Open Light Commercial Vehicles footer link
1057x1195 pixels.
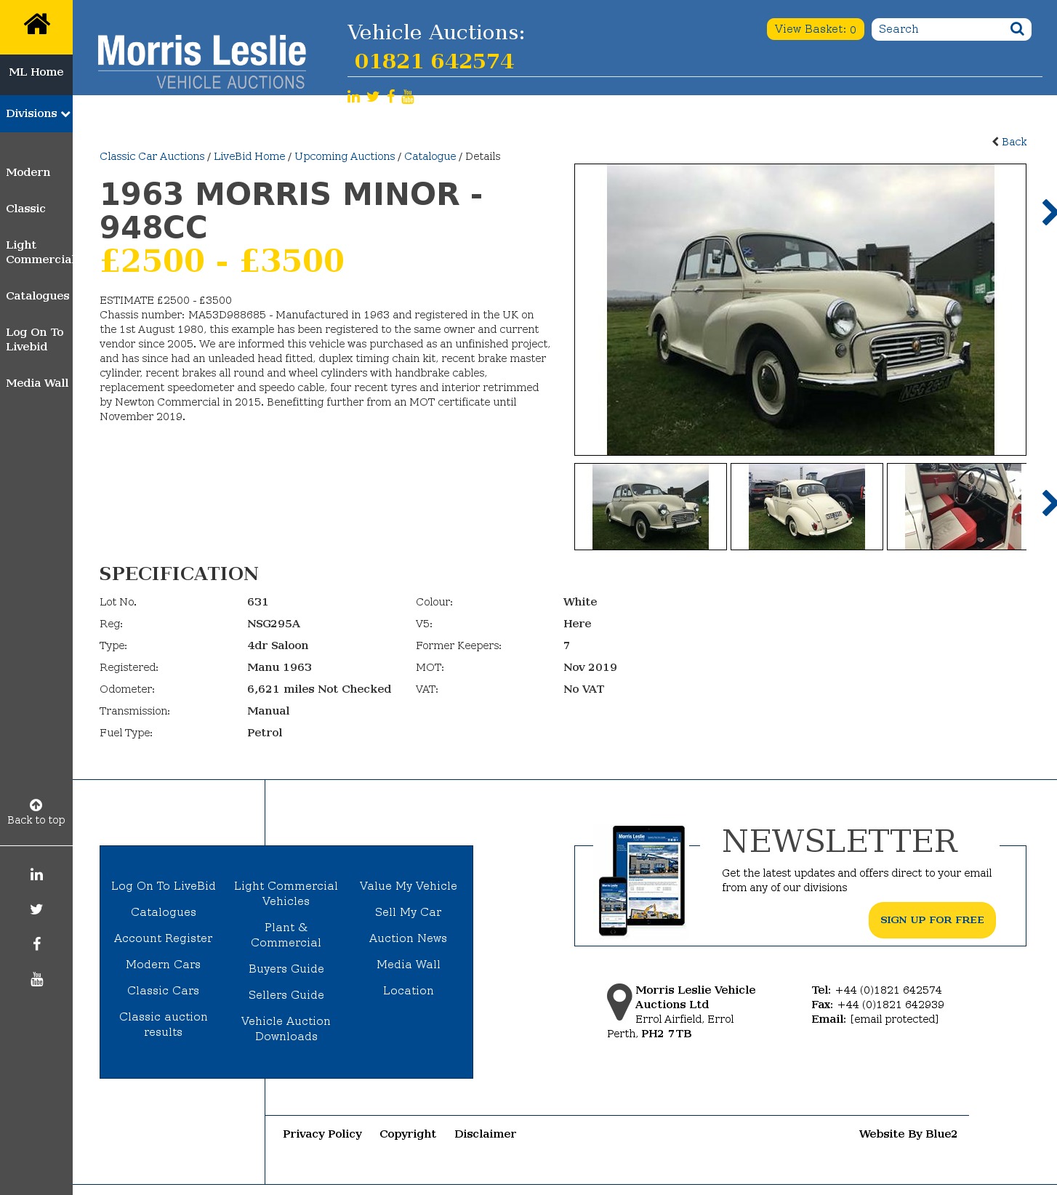[x=286, y=893]
